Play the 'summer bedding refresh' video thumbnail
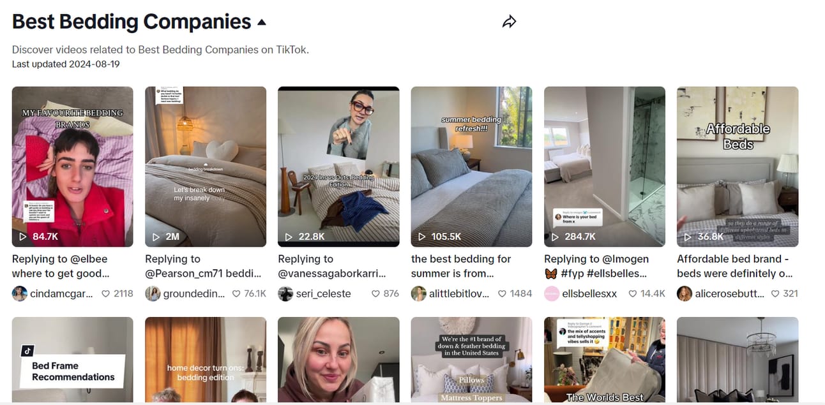The image size is (825, 405). pos(471,166)
